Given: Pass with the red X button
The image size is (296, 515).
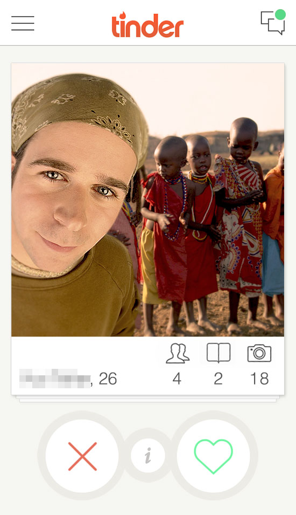Looking at the screenshot, I should click(x=82, y=456).
